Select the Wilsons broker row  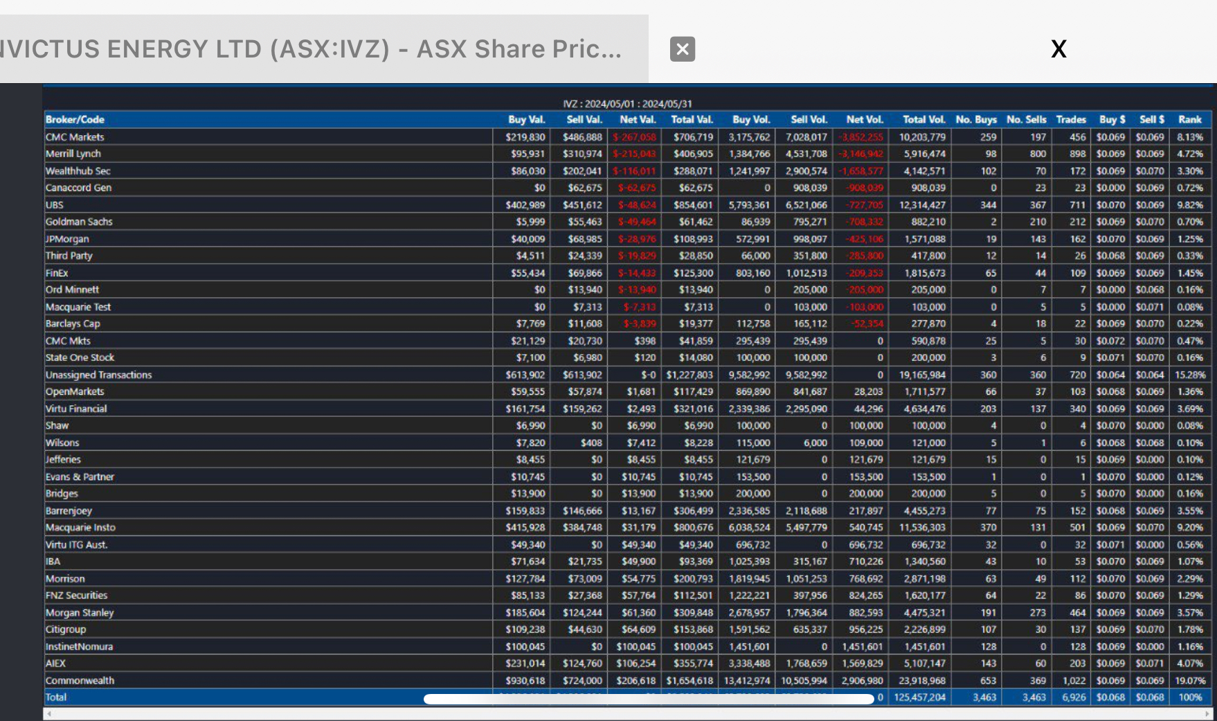coord(628,443)
